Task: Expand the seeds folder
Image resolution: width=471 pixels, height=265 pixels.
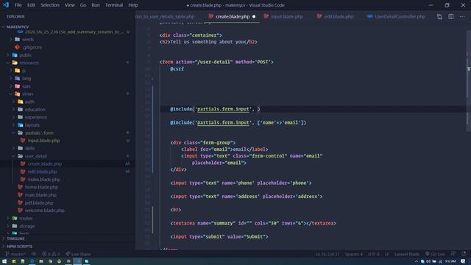Action: click(x=11, y=39)
